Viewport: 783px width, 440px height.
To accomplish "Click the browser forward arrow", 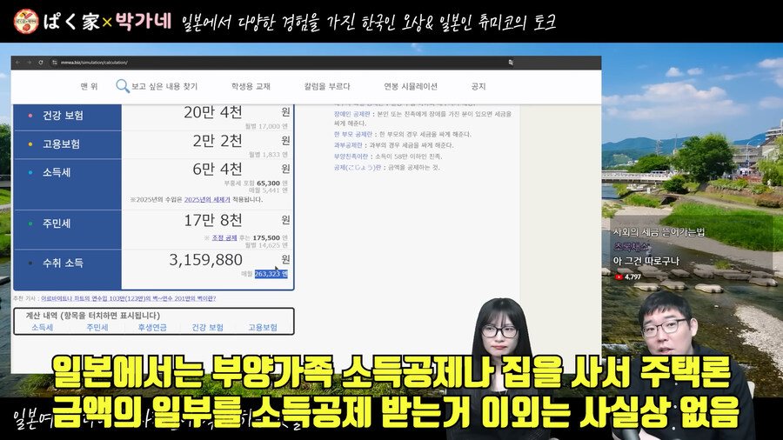I will click(x=29, y=63).
